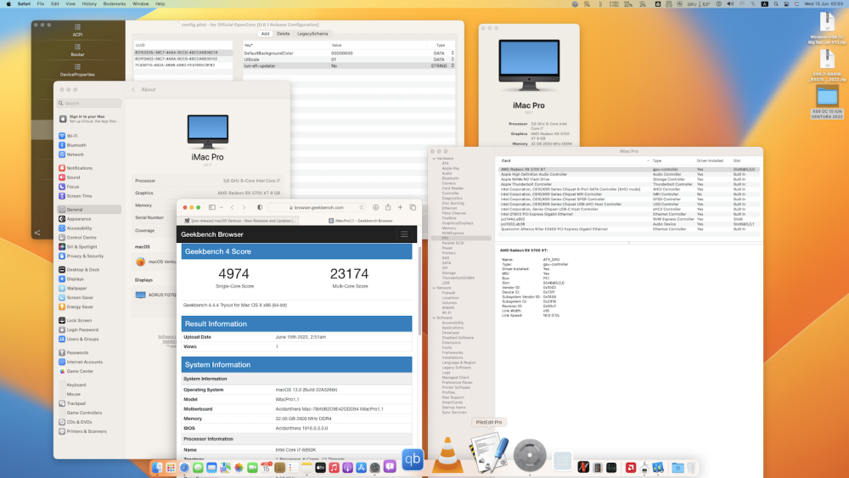The width and height of the screenshot is (849, 478).
Task: Open the Safari share menu
Action: coord(388,207)
